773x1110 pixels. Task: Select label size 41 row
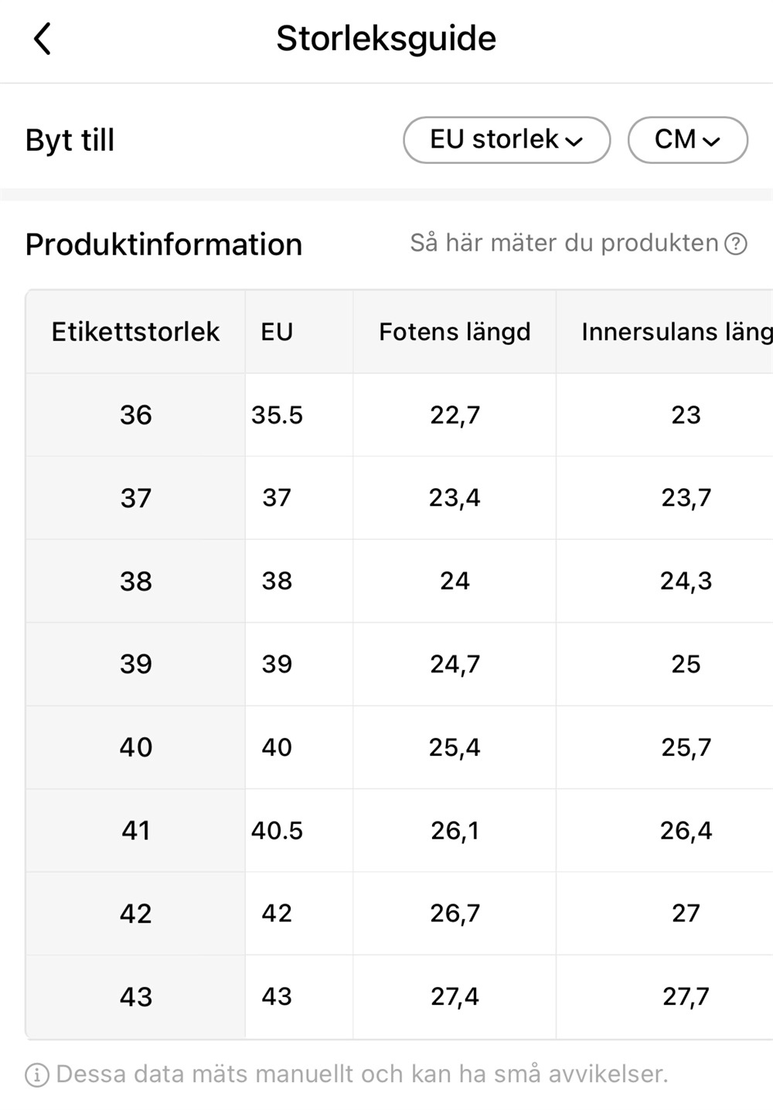pyautogui.click(x=135, y=831)
